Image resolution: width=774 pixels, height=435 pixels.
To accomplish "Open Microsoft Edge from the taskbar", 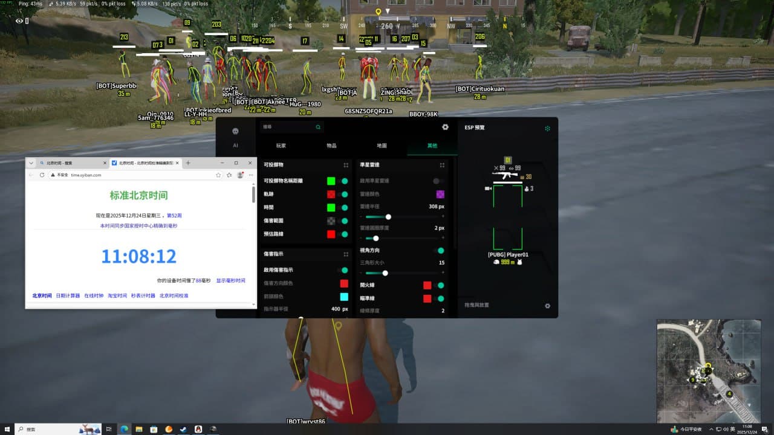I will (x=124, y=429).
